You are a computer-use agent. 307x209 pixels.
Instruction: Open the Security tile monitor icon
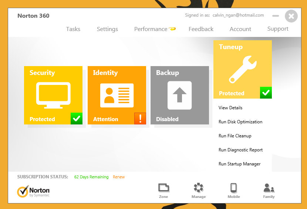[53, 95]
